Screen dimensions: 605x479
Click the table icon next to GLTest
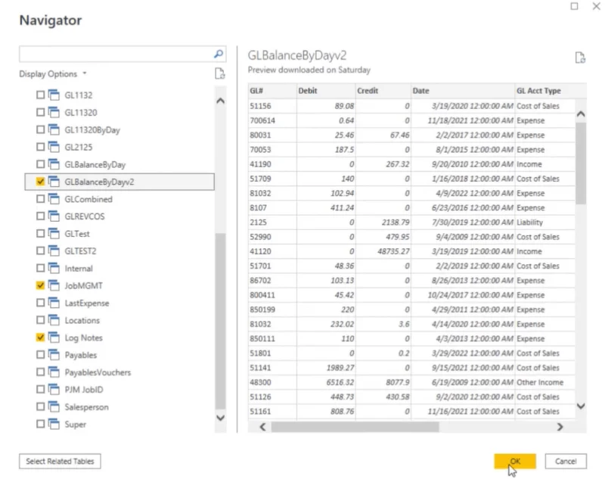(54, 233)
